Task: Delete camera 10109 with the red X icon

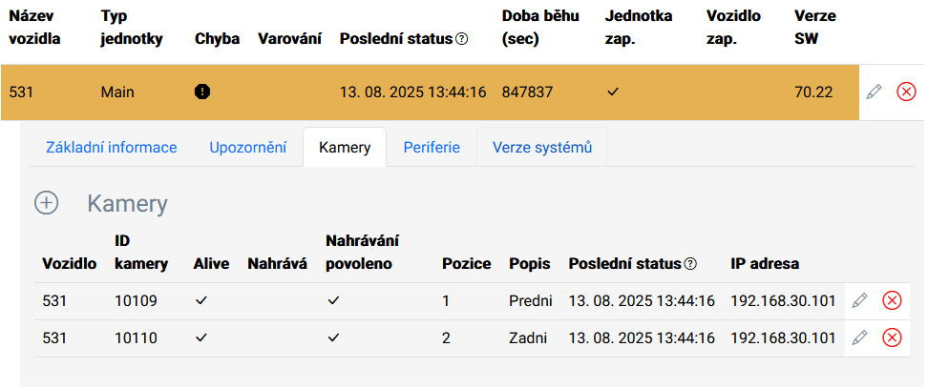Action: 892,300
